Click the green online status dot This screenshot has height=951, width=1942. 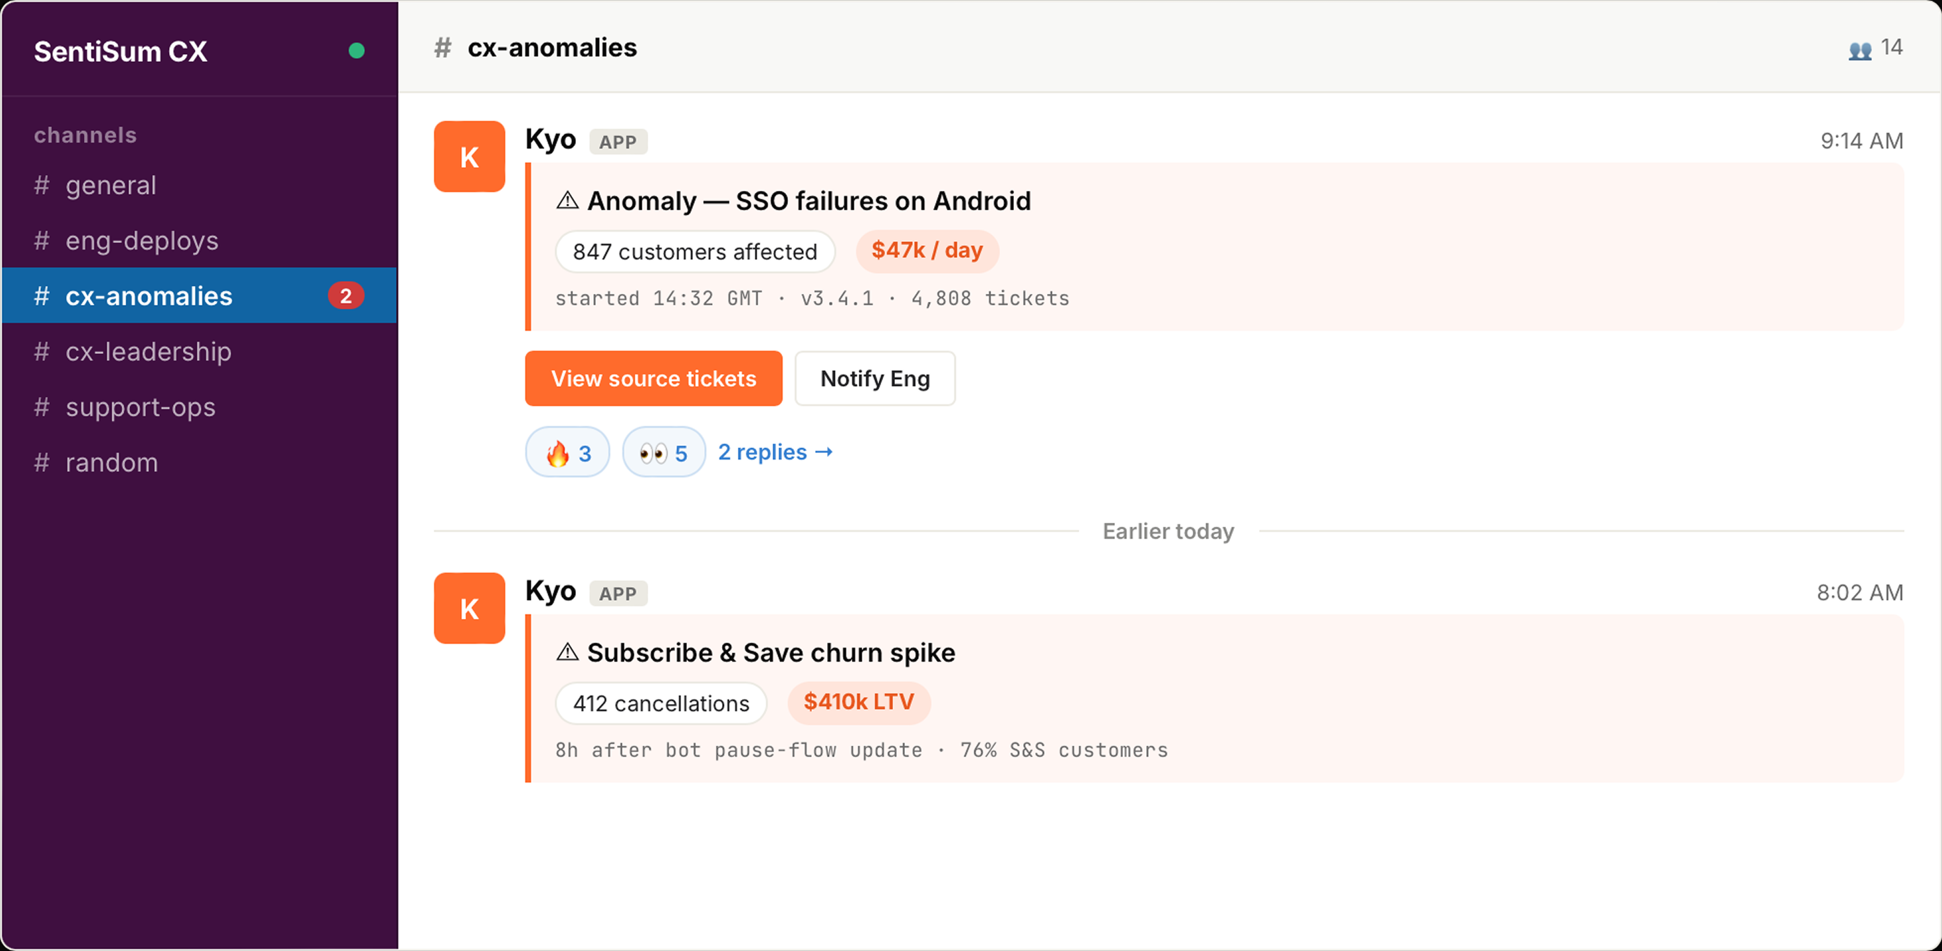[x=357, y=50]
